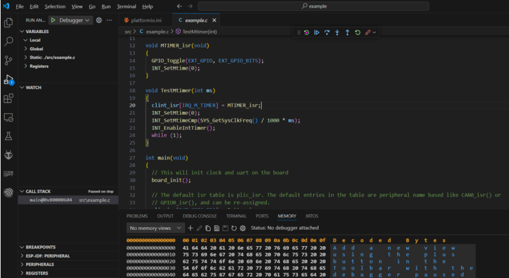Open the Testing flask view
509x278 pixels.
click(8, 136)
